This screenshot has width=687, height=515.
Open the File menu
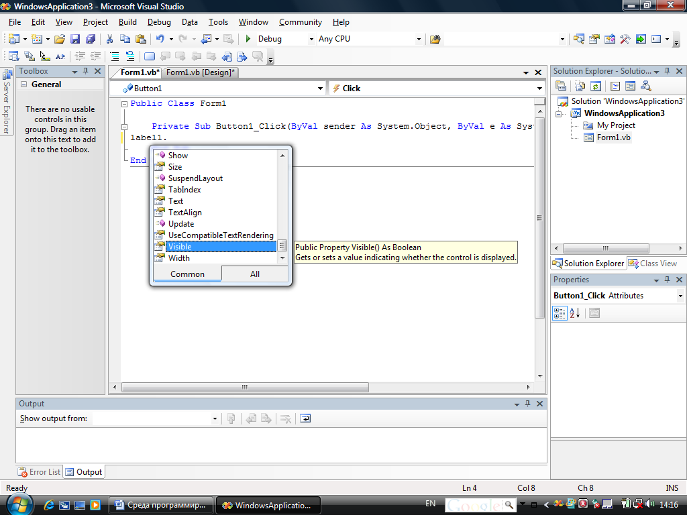(x=15, y=22)
